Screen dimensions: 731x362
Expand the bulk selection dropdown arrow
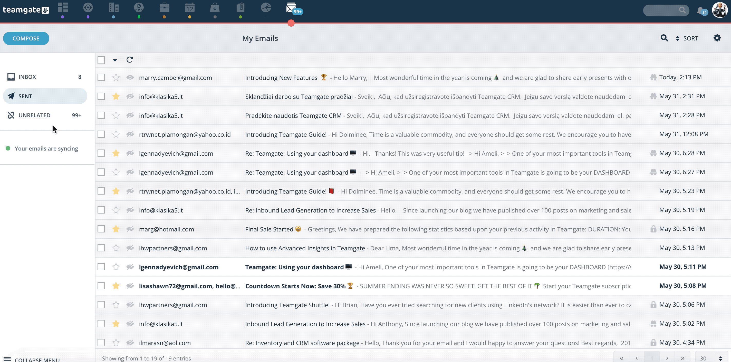(115, 60)
